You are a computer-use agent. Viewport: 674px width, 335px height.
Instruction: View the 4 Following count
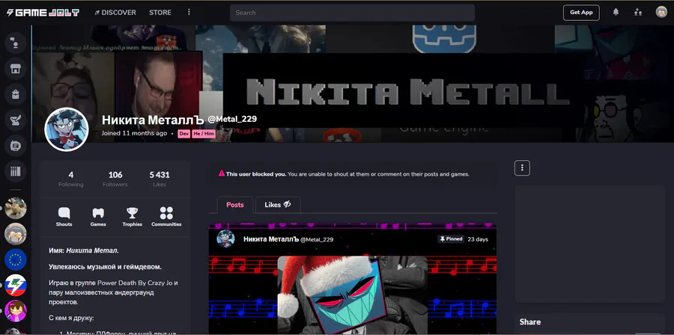pos(71,179)
